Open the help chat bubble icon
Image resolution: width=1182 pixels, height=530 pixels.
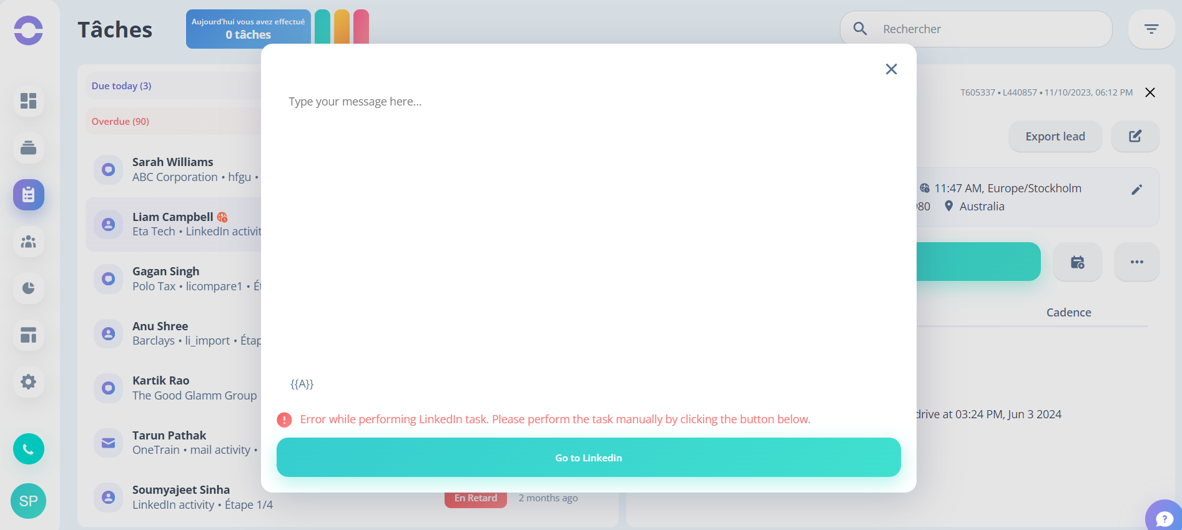point(1164,518)
